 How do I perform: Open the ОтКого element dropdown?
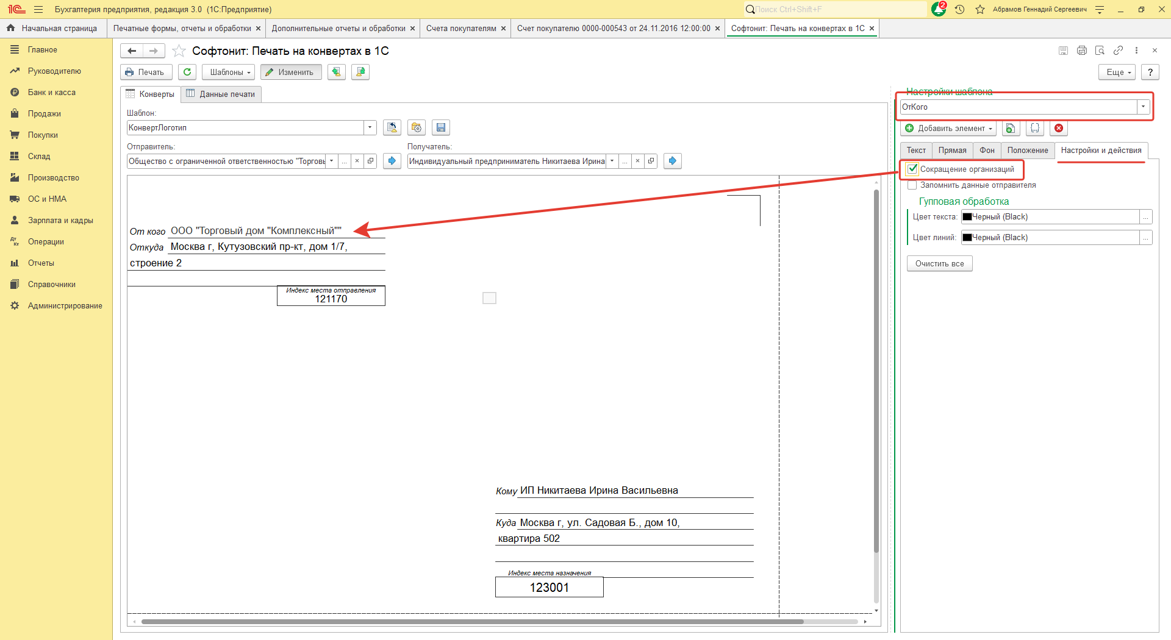[x=1143, y=107]
